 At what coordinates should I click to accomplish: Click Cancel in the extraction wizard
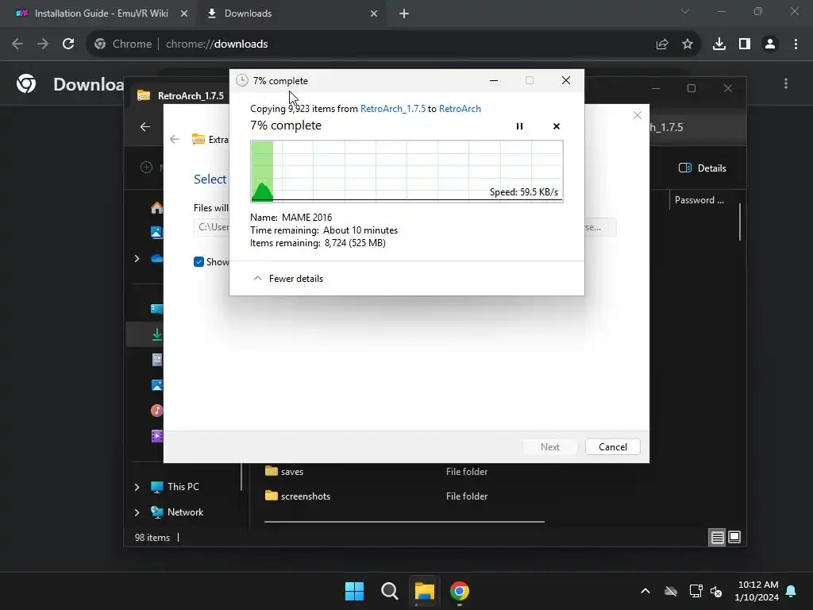coord(613,447)
